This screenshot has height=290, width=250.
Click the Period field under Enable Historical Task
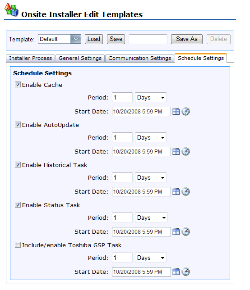[122, 177]
